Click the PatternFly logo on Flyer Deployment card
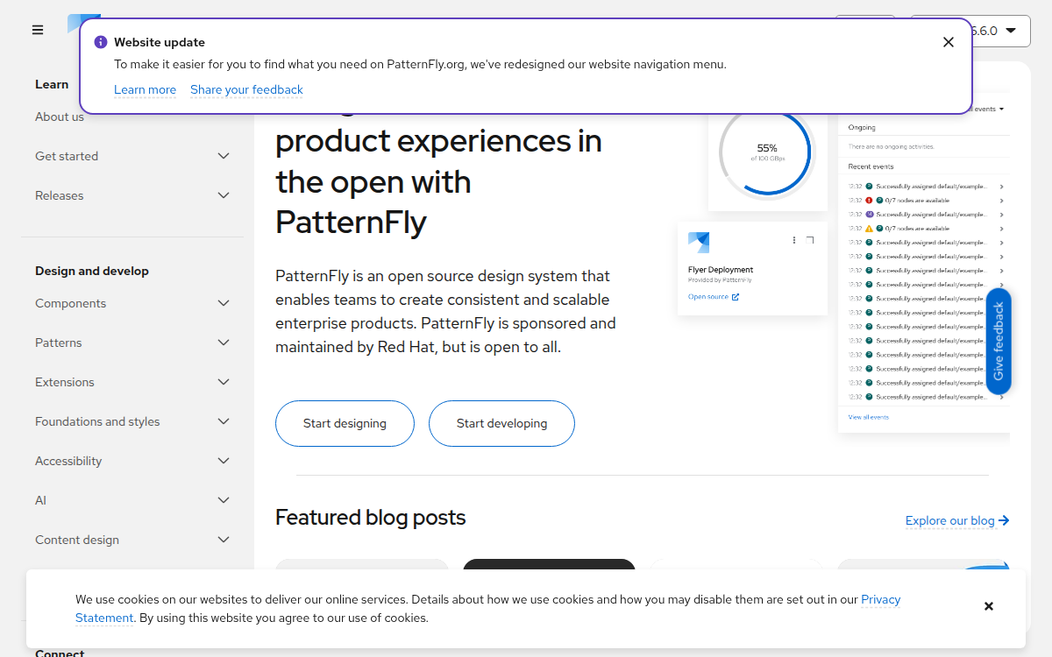This screenshot has height=657, width=1052. (x=699, y=243)
